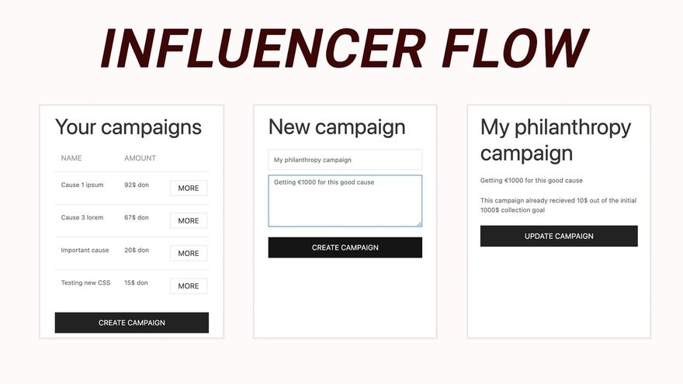
Task: Focus the campaign name input field
Action: pyautogui.click(x=345, y=160)
